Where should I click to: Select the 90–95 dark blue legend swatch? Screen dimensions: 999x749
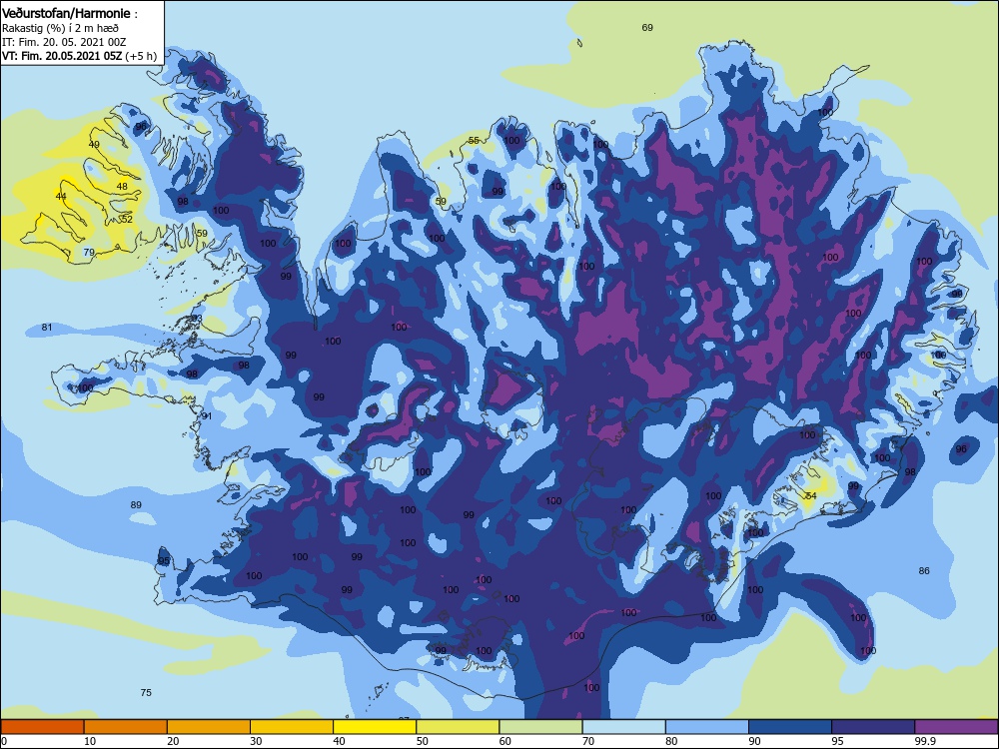(x=790, y=727)
